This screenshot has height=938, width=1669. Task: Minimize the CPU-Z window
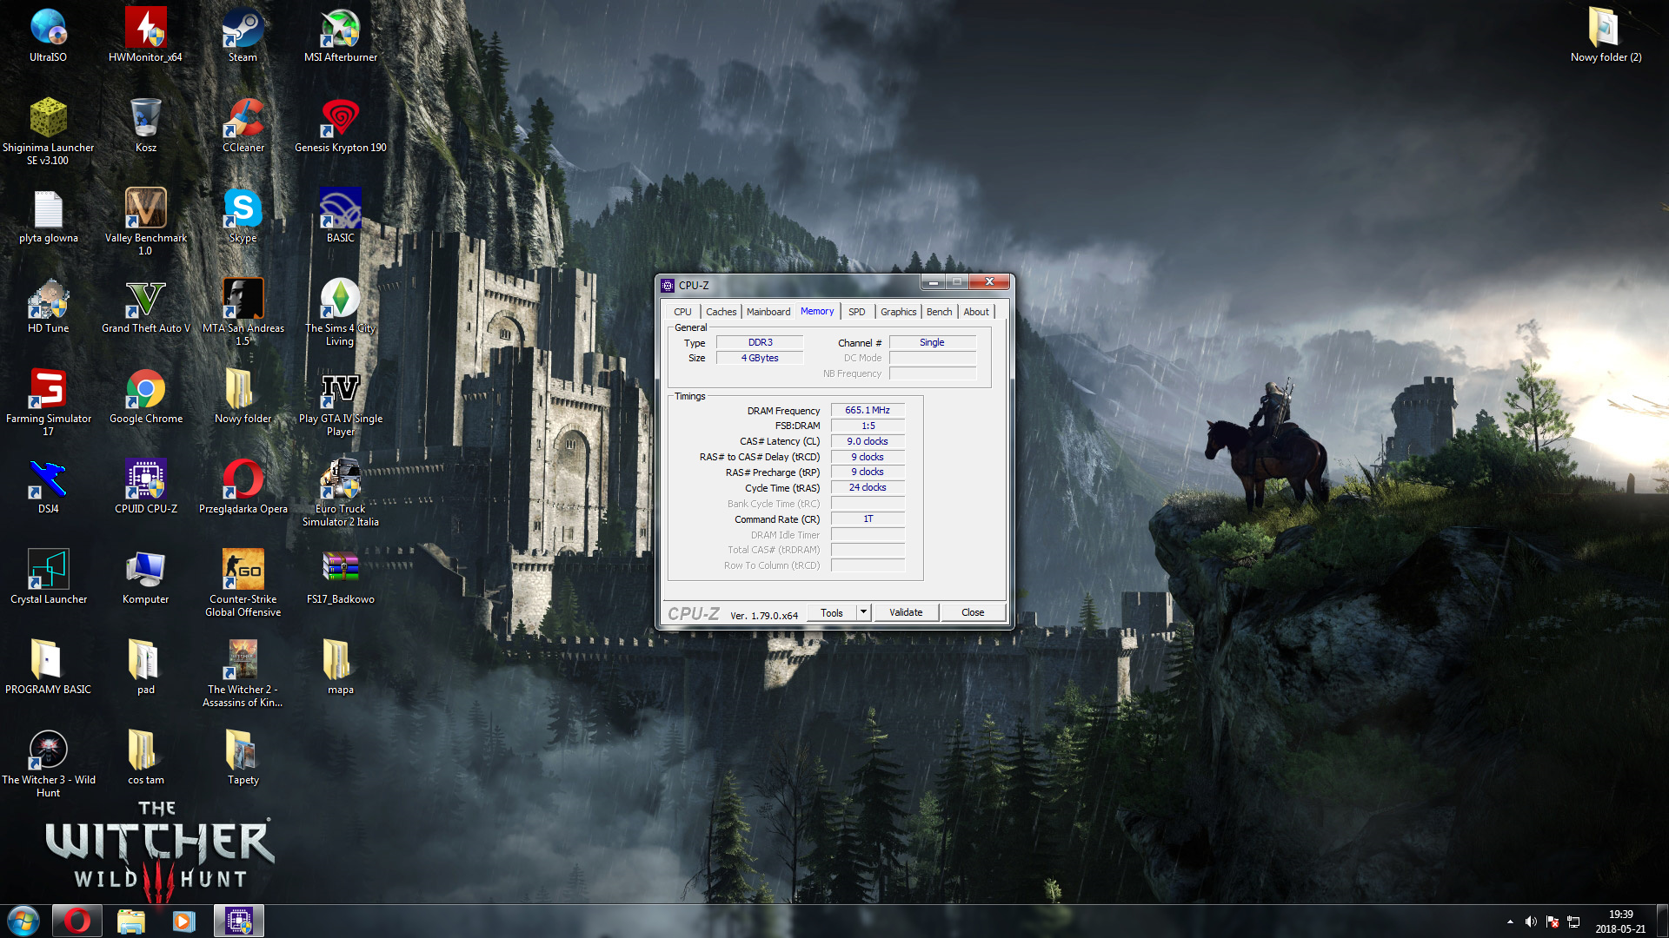(933, 282)
